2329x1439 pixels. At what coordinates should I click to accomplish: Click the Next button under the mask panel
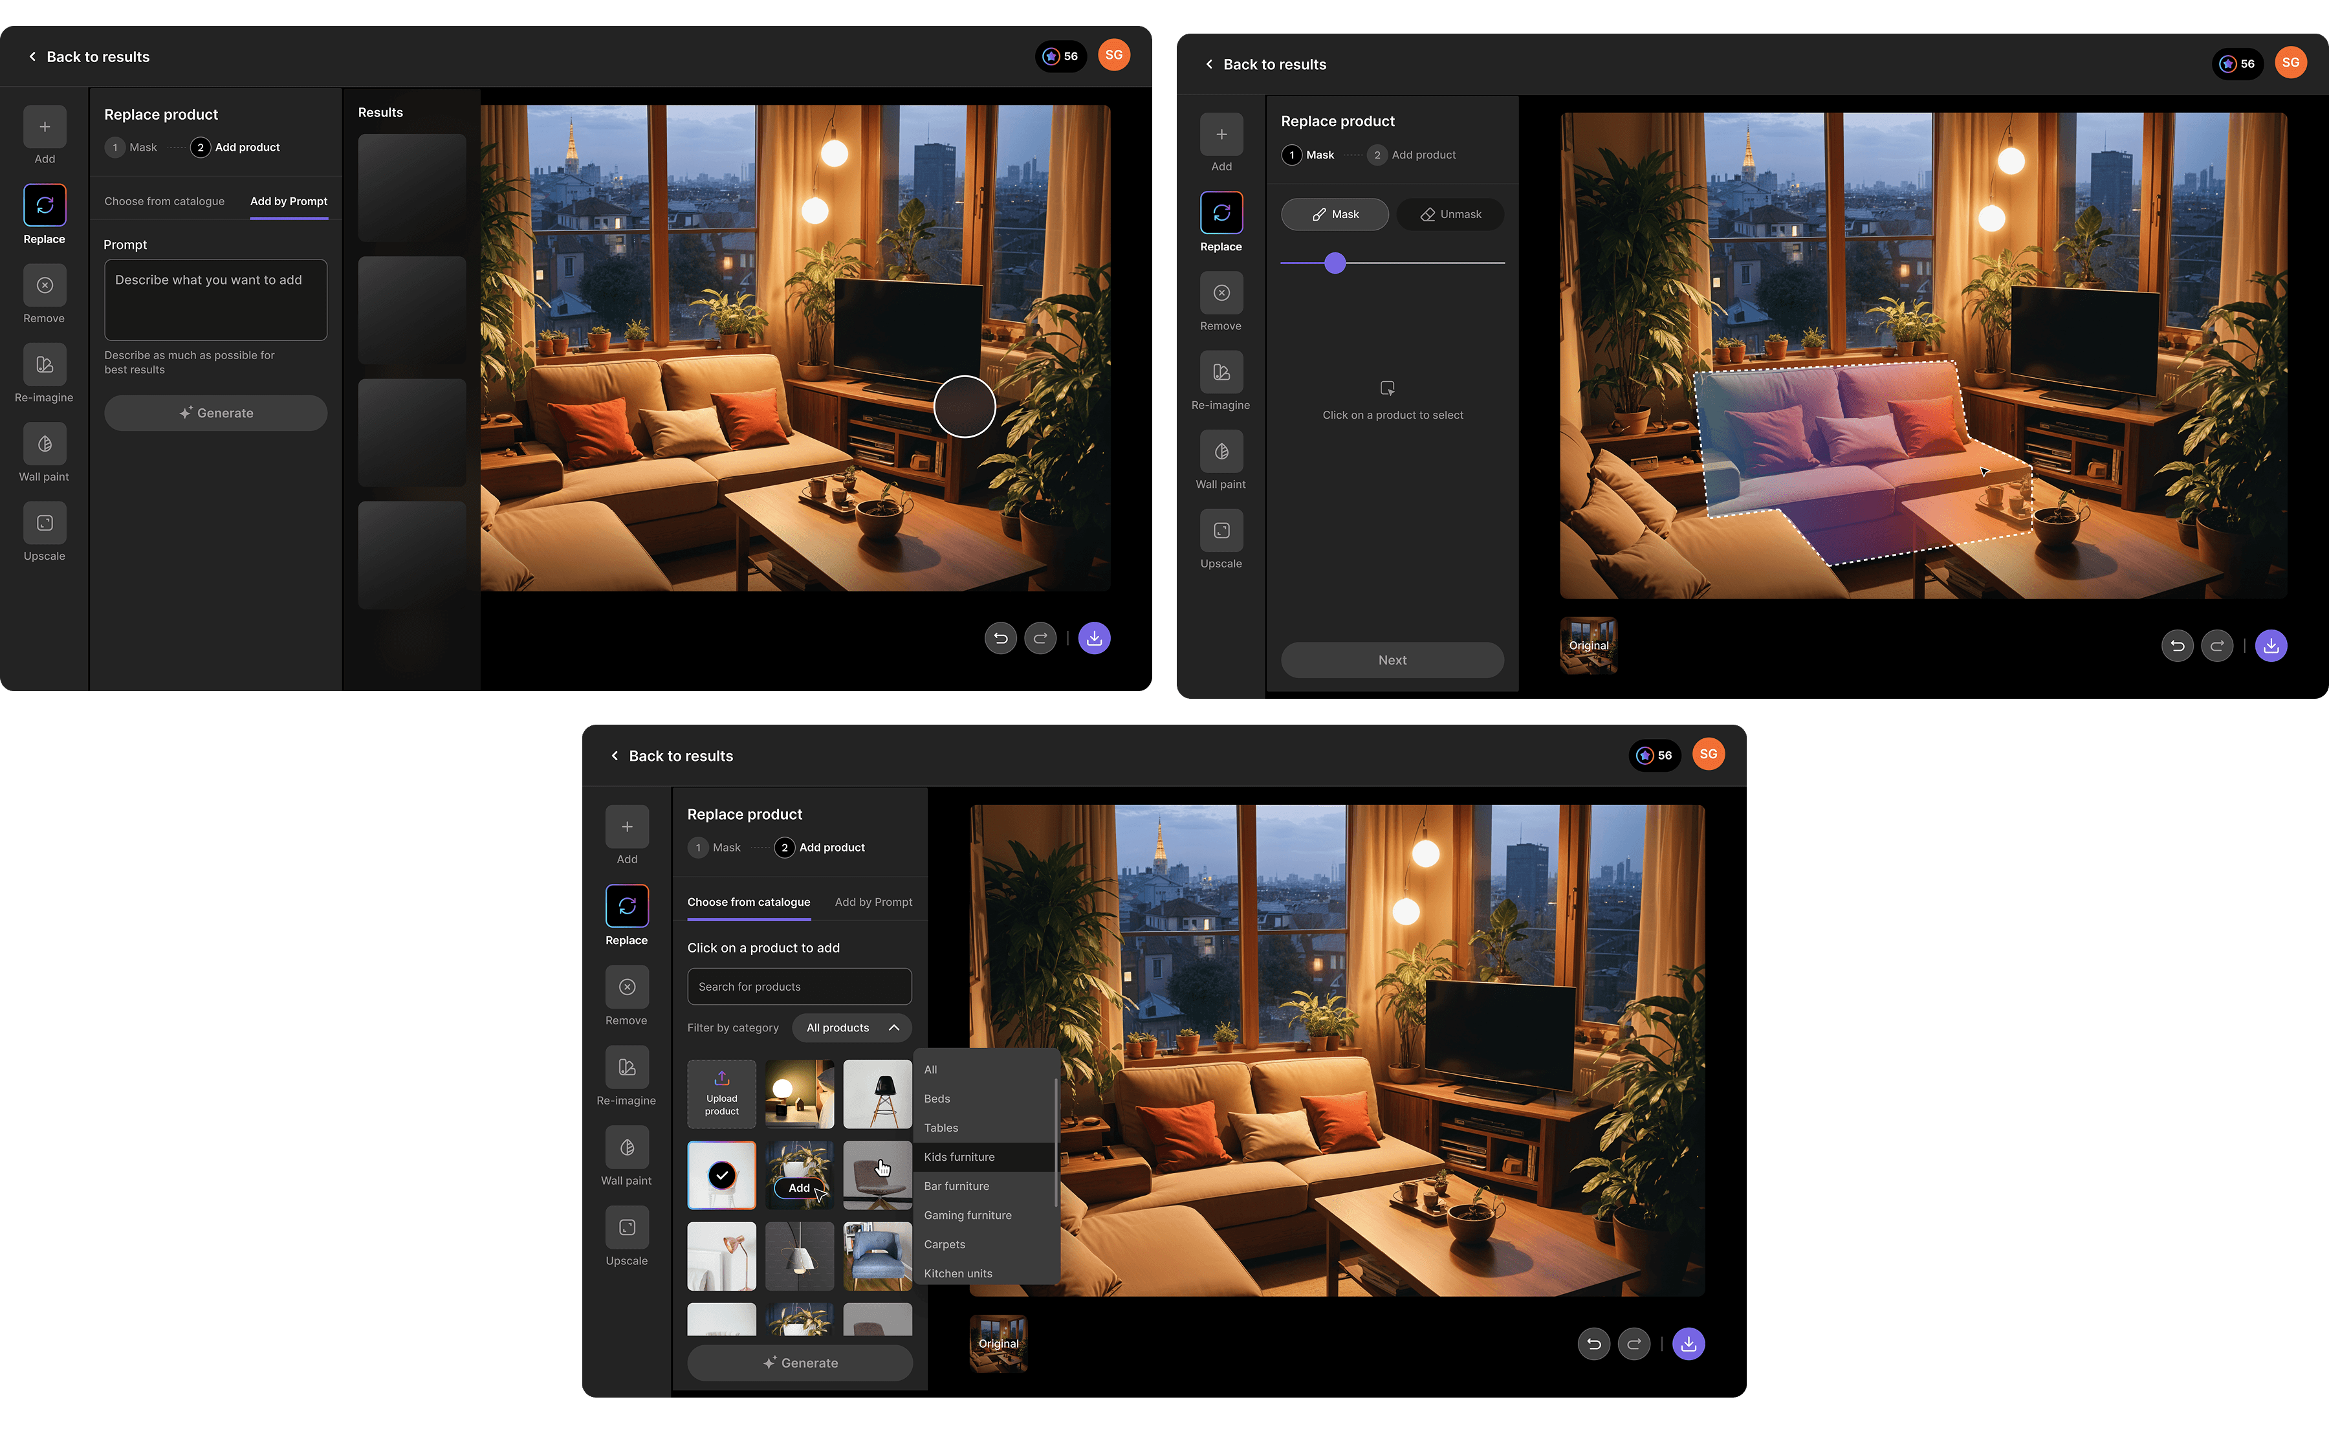click(1392, 659)
